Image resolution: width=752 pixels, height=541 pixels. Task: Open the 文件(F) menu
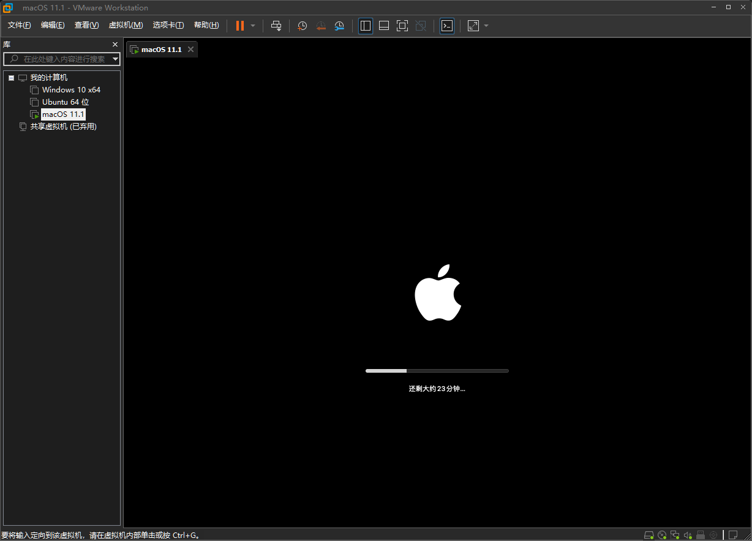[x=19, y=25]
